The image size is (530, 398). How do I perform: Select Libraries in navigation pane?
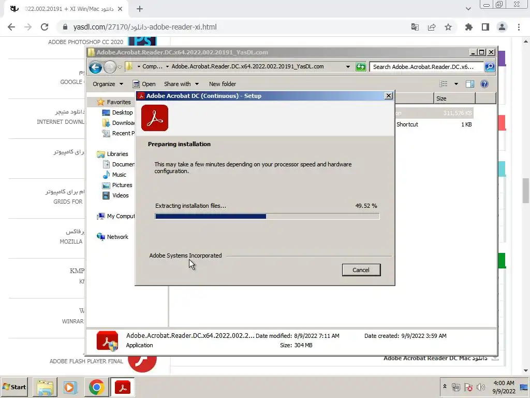coord(112,154)
